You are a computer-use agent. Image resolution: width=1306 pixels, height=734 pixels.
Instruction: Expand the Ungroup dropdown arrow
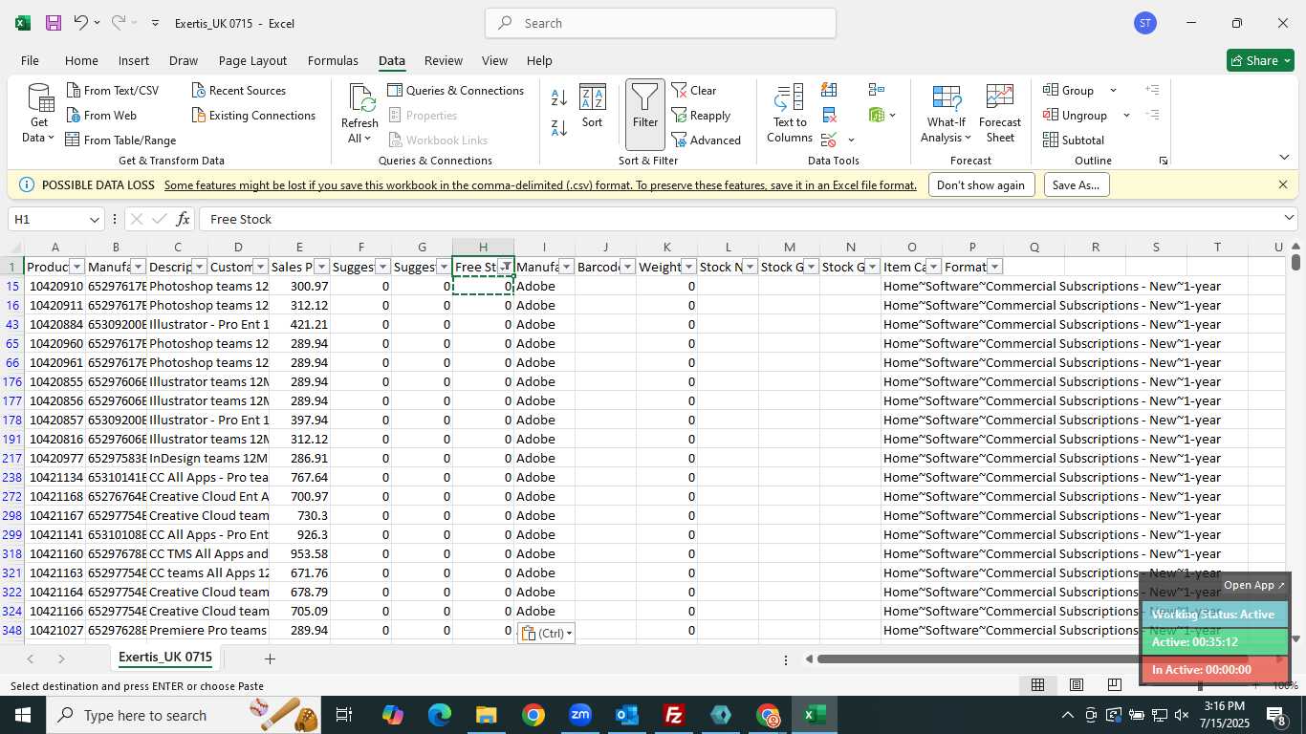1126,115
